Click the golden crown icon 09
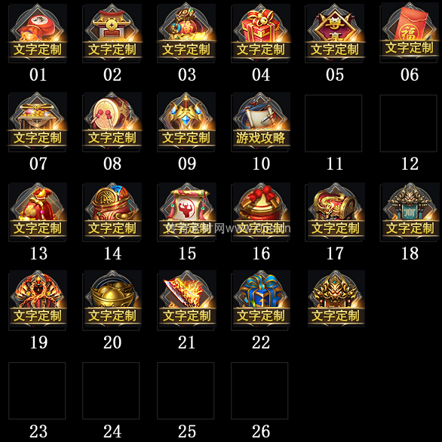 coord(186,121)
